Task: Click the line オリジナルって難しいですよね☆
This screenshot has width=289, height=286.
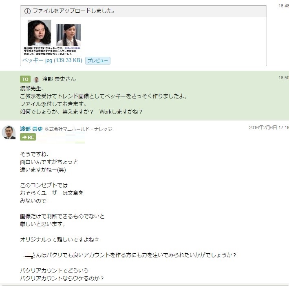Action: (60, 239)
